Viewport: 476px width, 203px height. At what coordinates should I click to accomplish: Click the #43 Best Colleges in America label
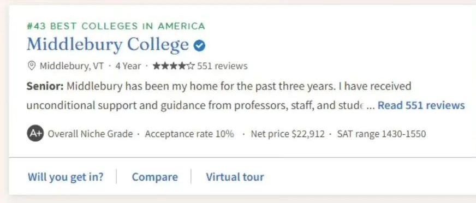coord(116,26)
